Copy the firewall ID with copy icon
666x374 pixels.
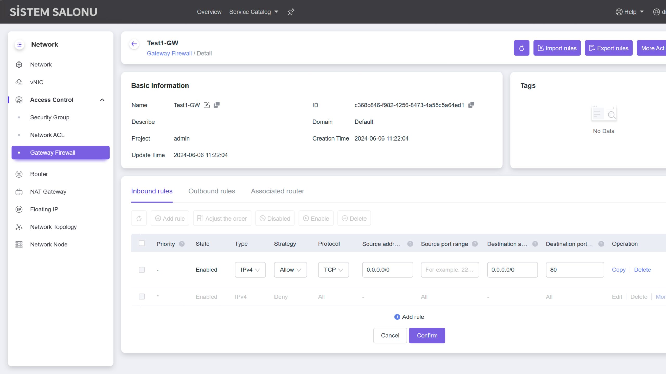471,105
